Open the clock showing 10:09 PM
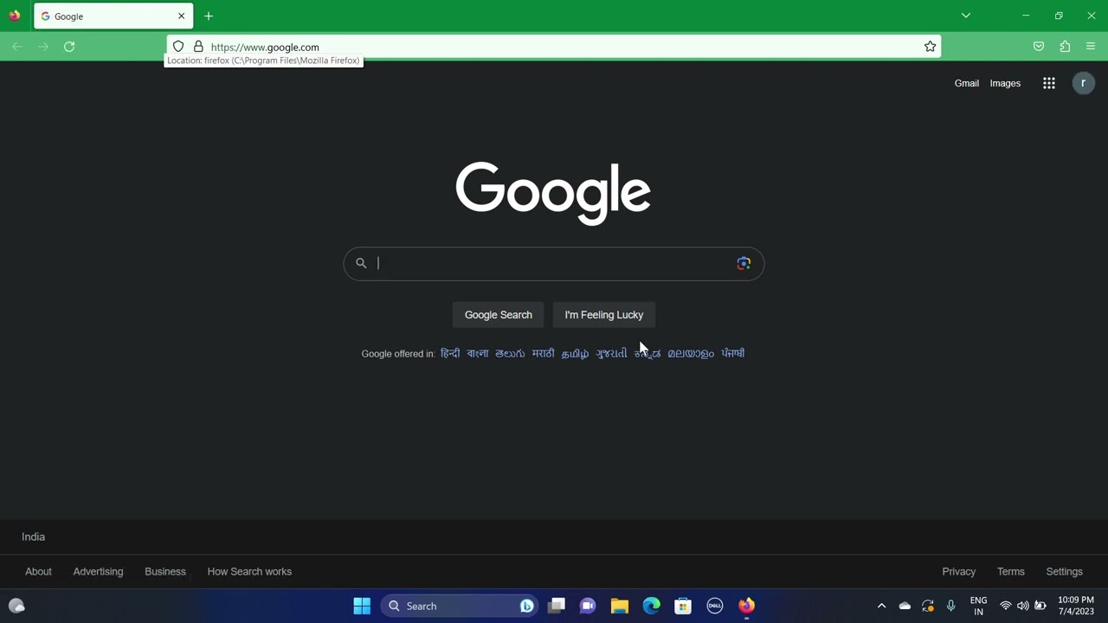 tap(1076, 606)
